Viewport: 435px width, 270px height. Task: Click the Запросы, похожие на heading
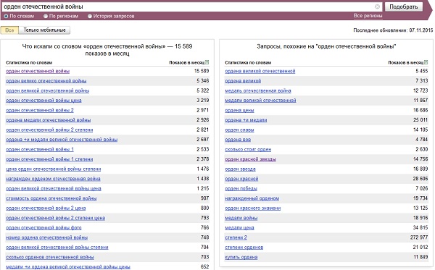(326, 46)
